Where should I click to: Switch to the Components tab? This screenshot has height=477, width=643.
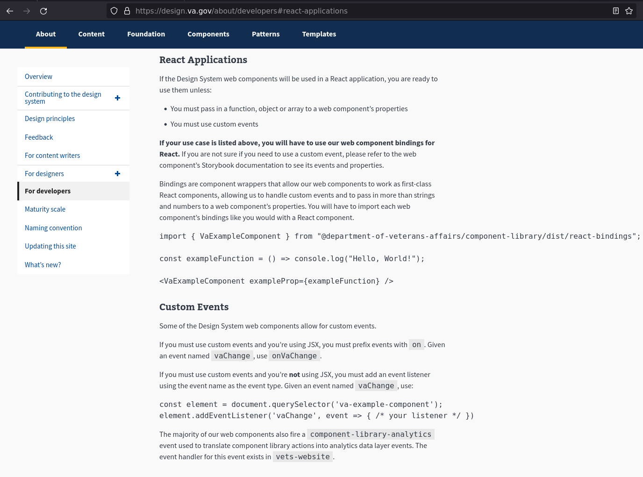click(208, 34)
